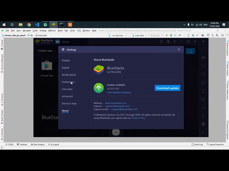This screenshot has width=229, height=171.
Task: Open the Logcat panel
Action: point(54,144)
